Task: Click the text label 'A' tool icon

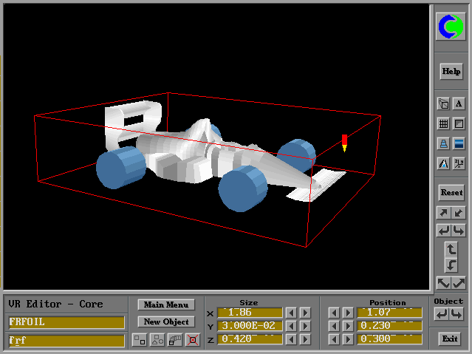Action: [459, 104]
